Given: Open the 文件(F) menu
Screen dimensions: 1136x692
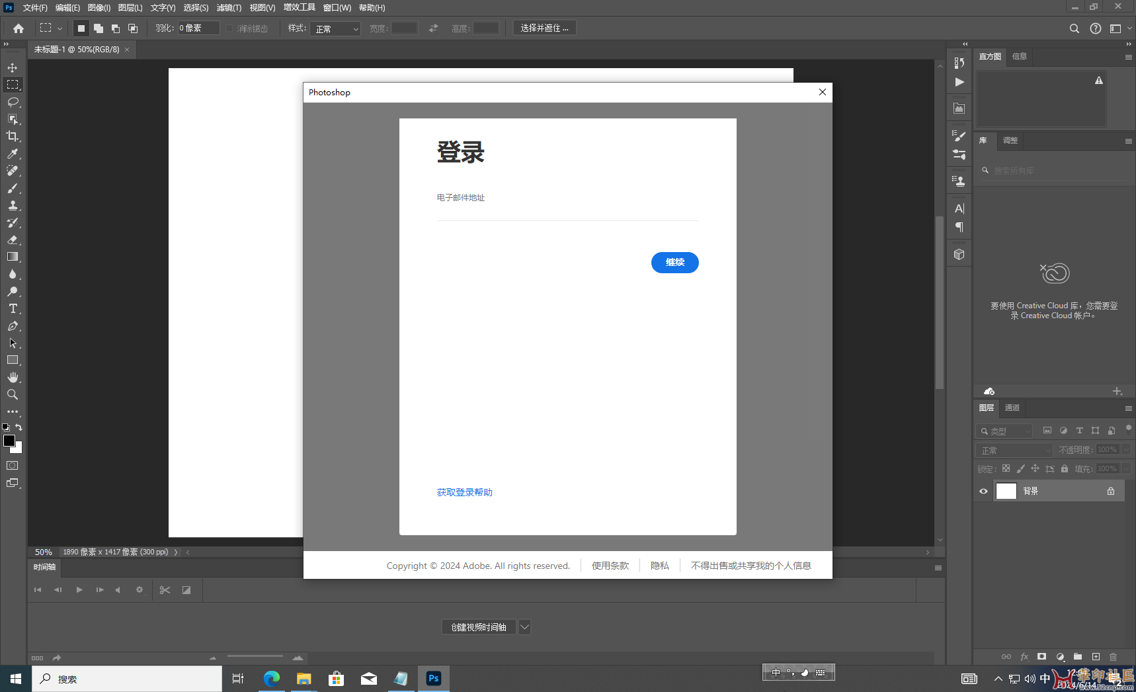Looking at the screenshot, I should 35,8.
